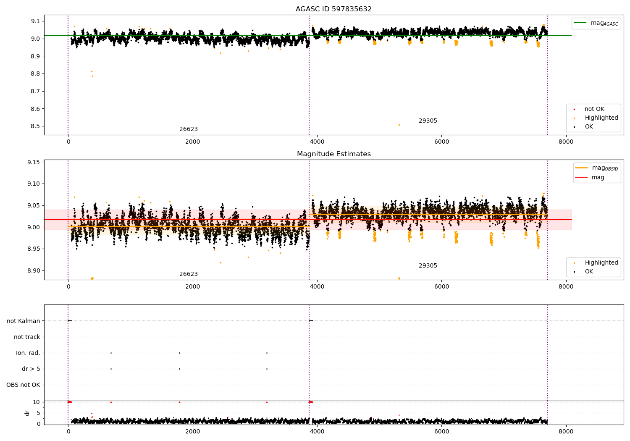Click the 'dr' y-axis label
Screen dimensions: 630x441
(x=27, y=413)
